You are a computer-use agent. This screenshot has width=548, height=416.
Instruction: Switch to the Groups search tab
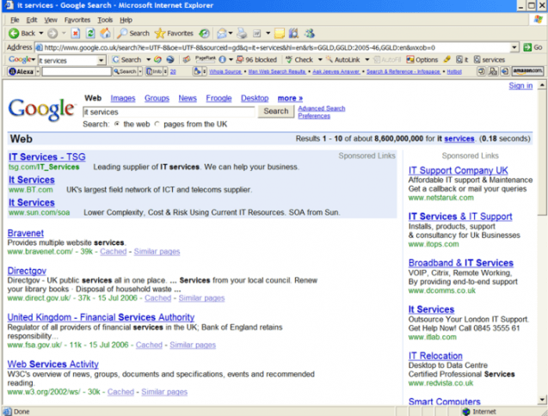point(157,99)
